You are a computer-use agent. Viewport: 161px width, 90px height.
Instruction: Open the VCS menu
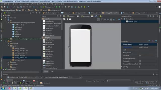(52, 4)
